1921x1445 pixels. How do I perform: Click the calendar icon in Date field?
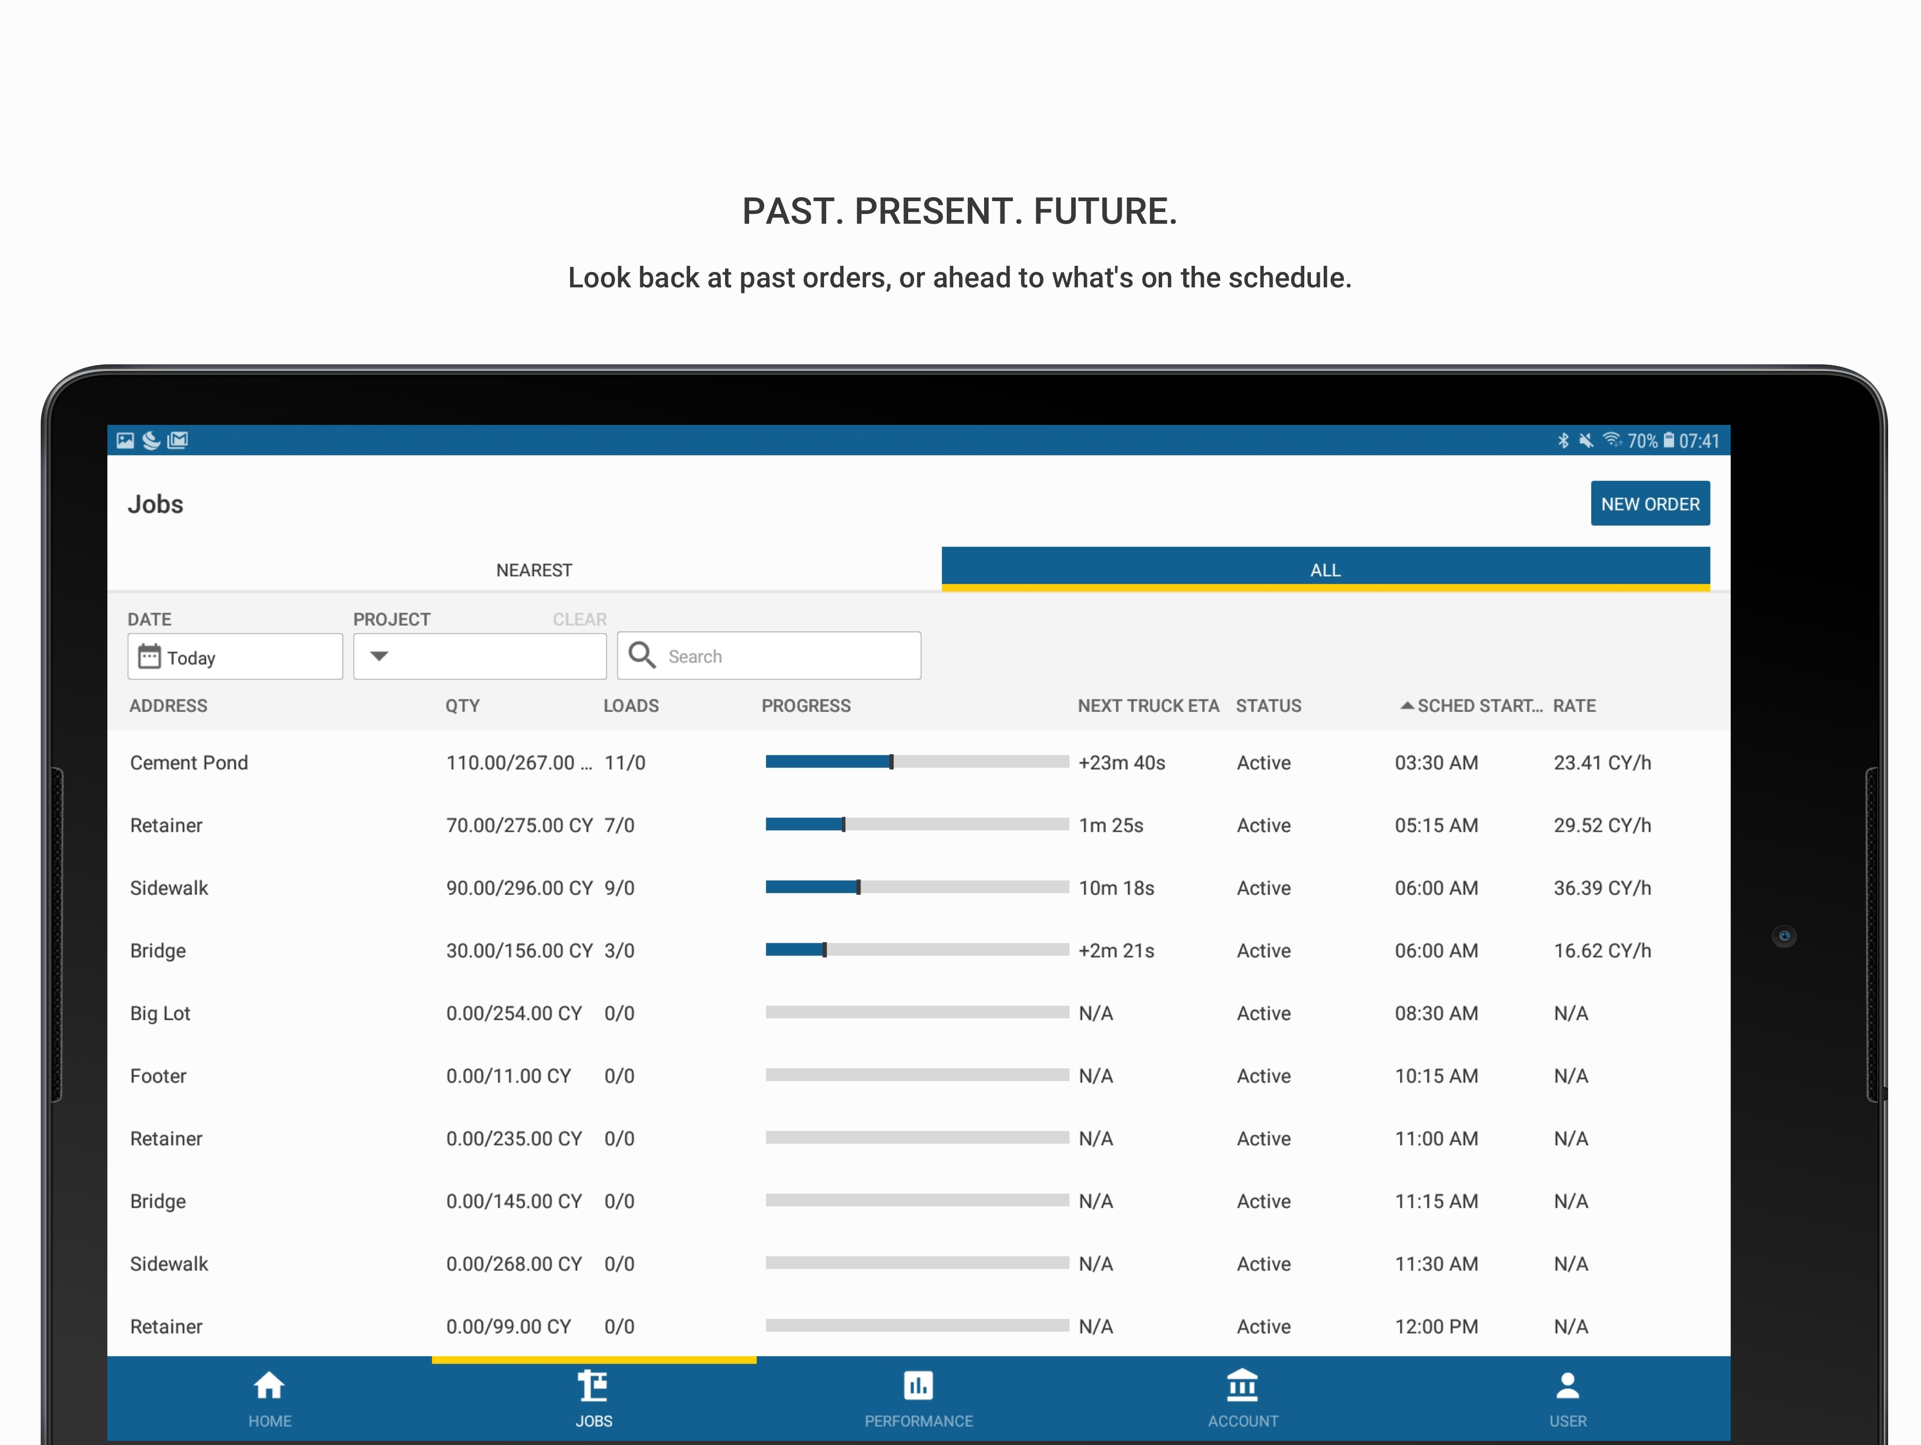click(149, 656)
